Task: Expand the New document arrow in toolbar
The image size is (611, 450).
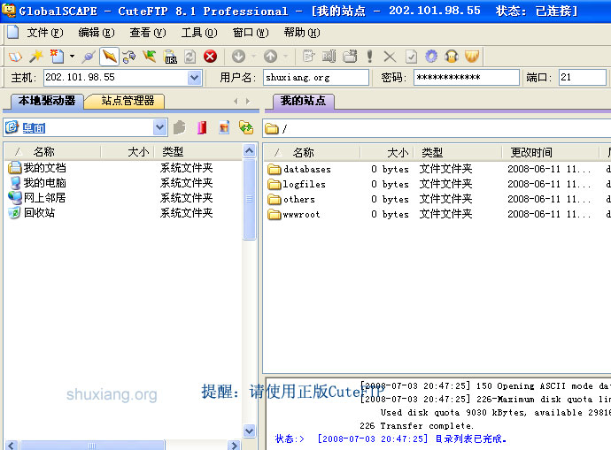Action: 72,57
